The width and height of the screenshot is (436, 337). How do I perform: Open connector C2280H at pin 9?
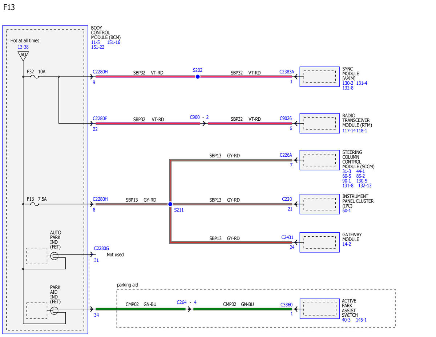coord(100,72)
